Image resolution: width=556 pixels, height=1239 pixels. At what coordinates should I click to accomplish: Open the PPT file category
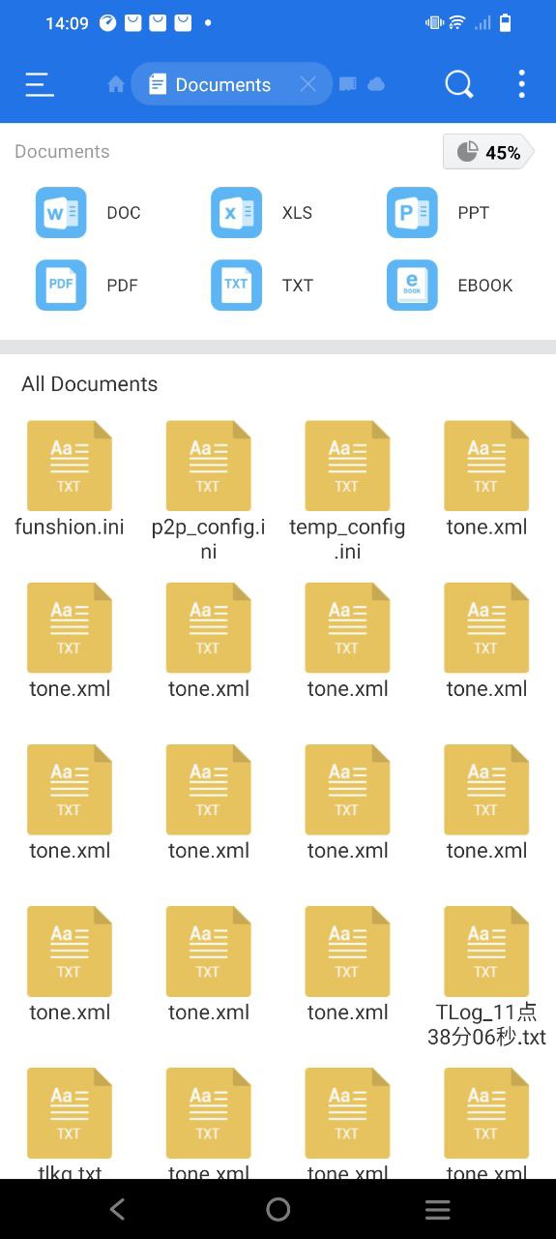tap(439, 213)
